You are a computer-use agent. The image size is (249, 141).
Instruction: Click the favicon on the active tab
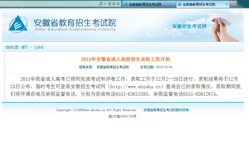pyautogui.click(x=180, y=4)
